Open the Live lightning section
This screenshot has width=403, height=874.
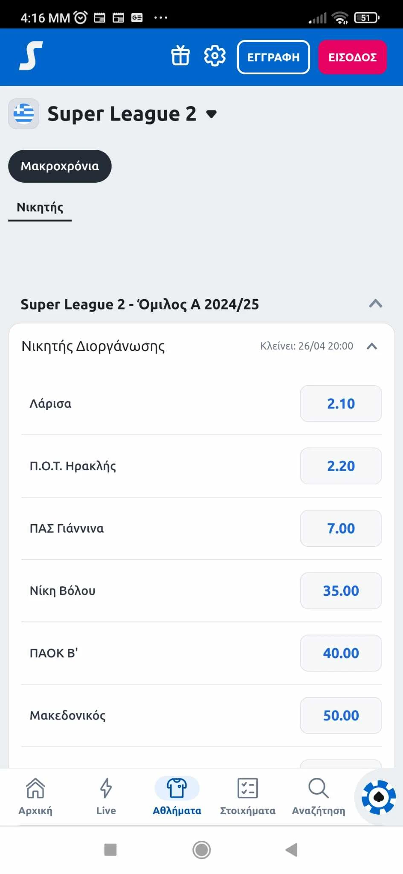coord(106,796)
